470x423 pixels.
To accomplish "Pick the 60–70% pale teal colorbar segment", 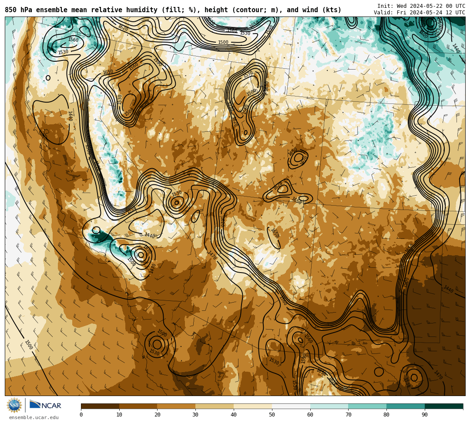I will [329, 406].
